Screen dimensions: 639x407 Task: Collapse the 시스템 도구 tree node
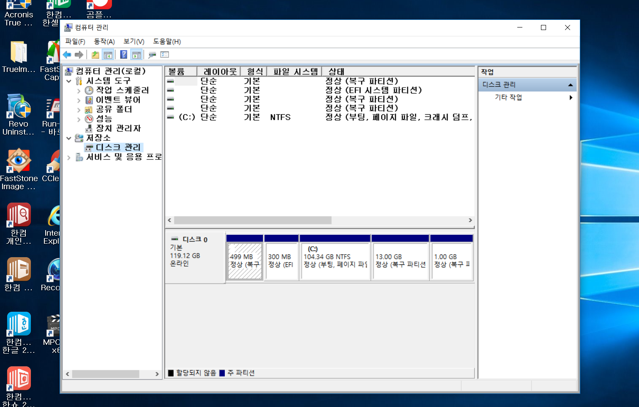point(69,81)
